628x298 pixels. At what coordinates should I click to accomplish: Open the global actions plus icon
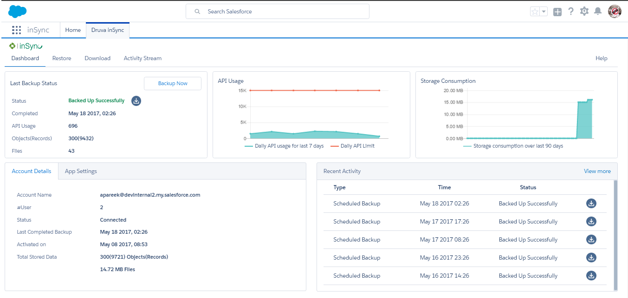point(557,12)
